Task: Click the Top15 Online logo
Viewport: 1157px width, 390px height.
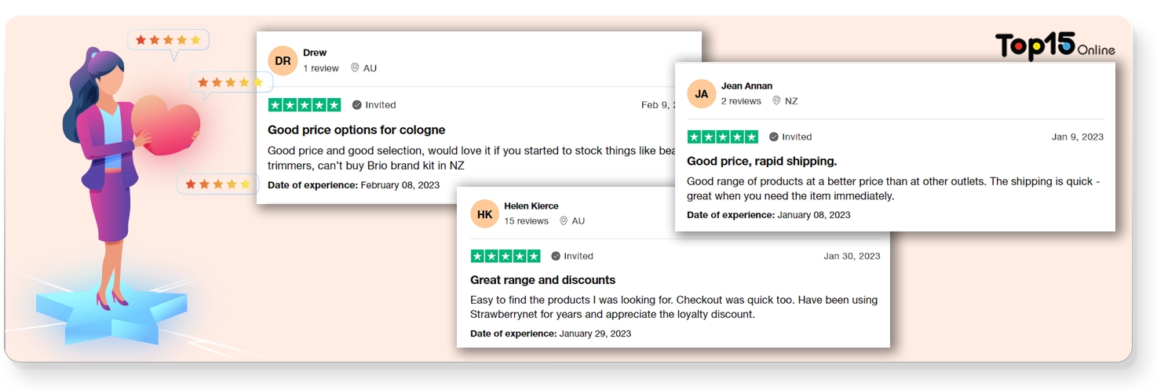Action: click(x=1054, y=47)
